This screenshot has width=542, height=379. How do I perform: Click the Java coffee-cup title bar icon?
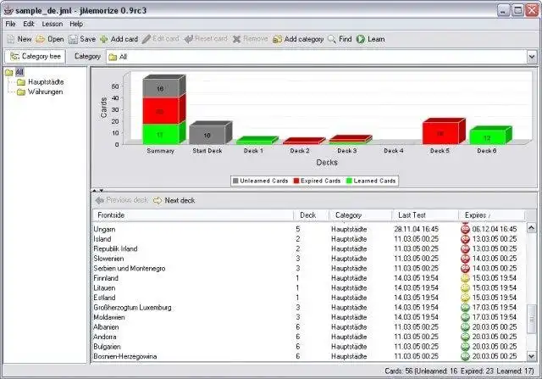pos(8,10)
